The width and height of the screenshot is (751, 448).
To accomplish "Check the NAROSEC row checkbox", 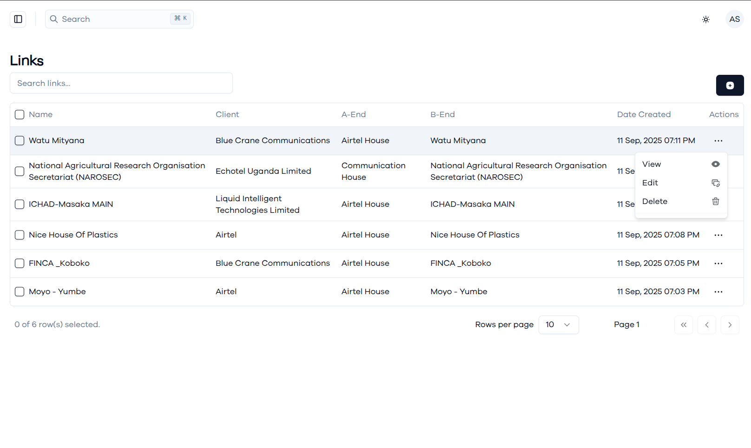I will tap(20, 171).
